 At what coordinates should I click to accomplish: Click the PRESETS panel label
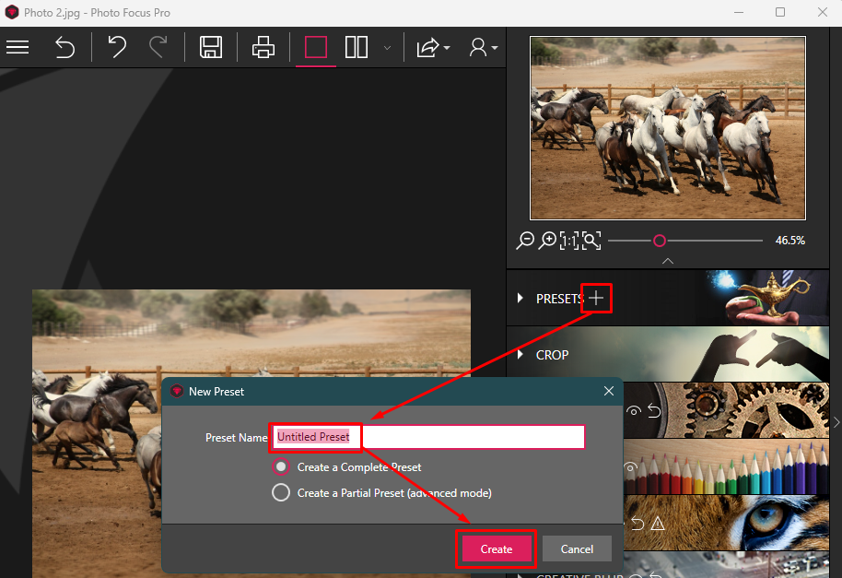559,299
